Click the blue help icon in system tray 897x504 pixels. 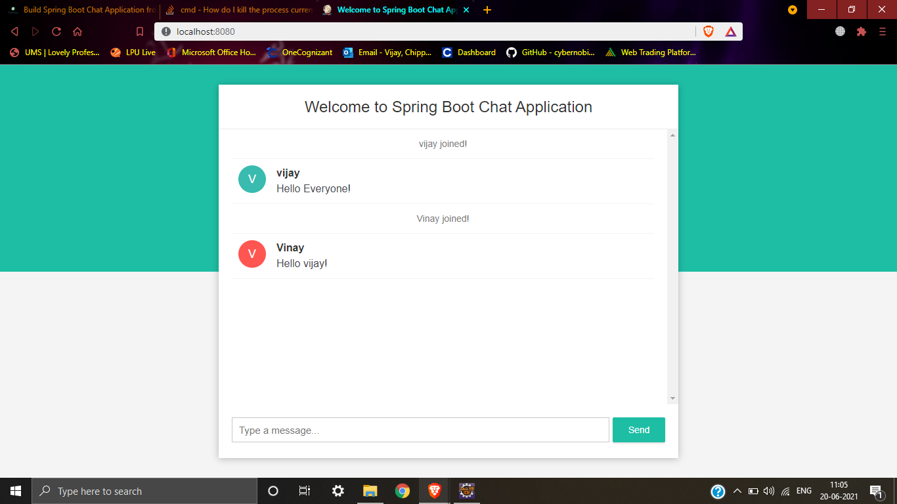pos(718,492)
